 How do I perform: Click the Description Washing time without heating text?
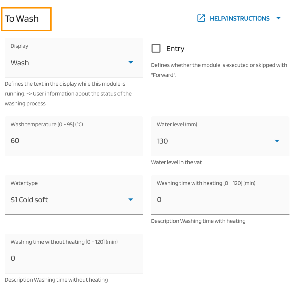click(56, 280)
